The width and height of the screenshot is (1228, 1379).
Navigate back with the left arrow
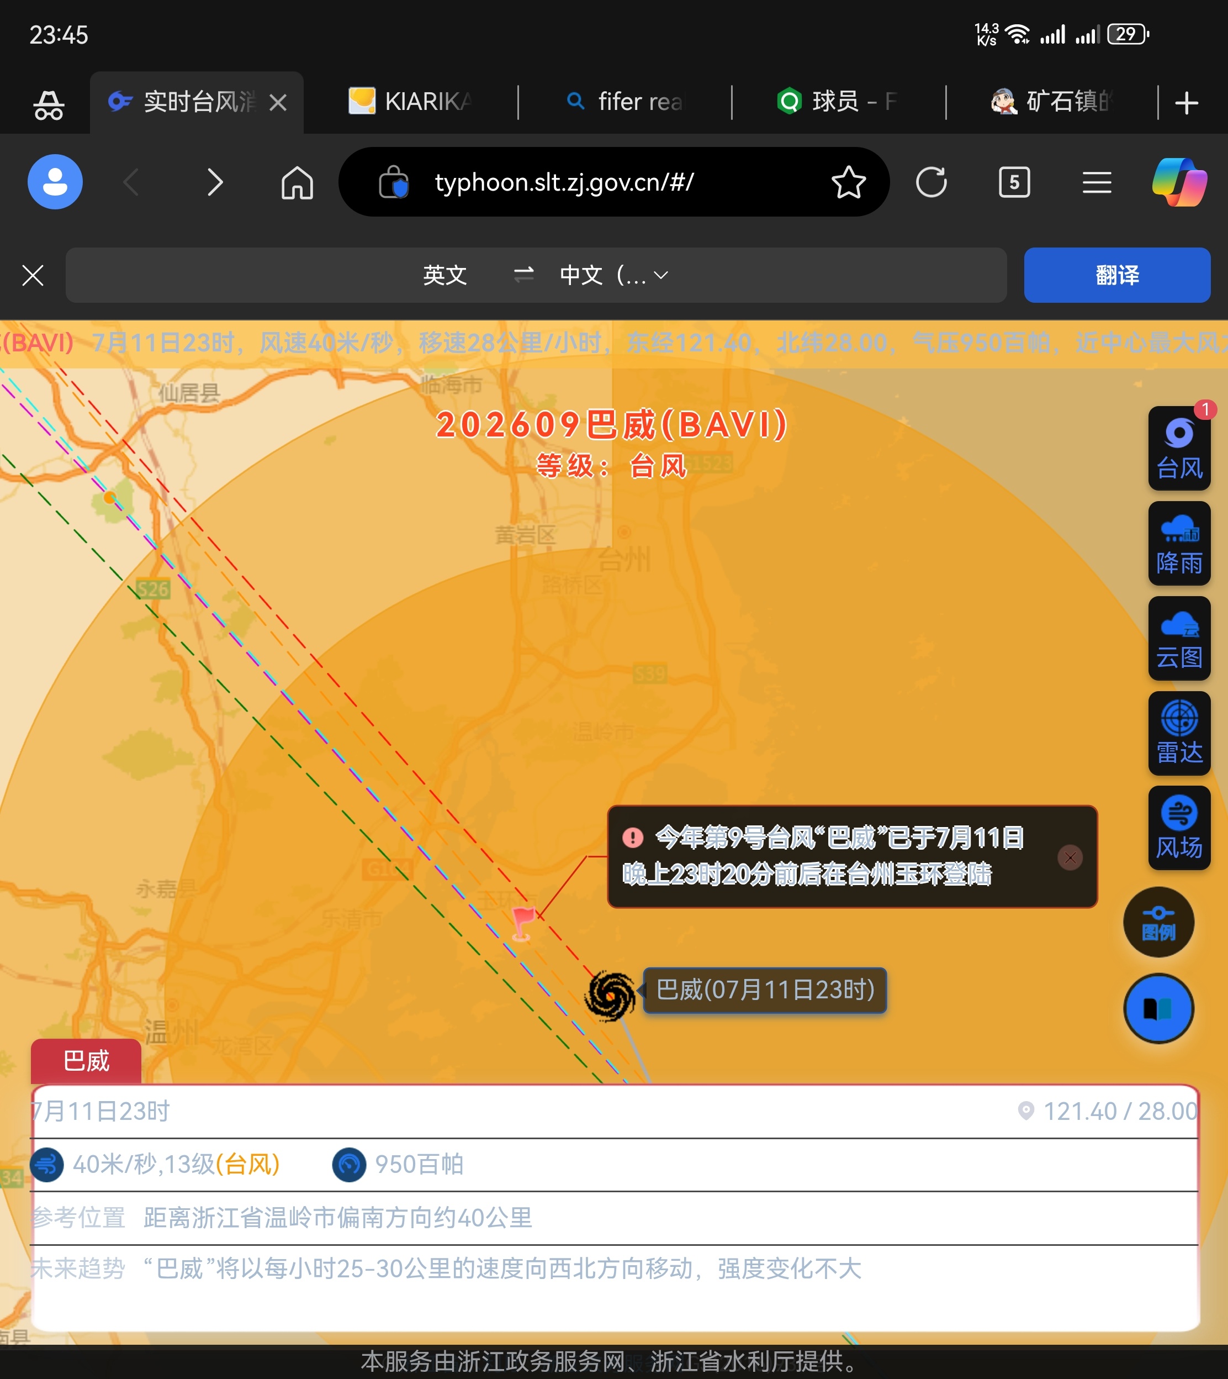pyautogui.click(x=131, y=182)
